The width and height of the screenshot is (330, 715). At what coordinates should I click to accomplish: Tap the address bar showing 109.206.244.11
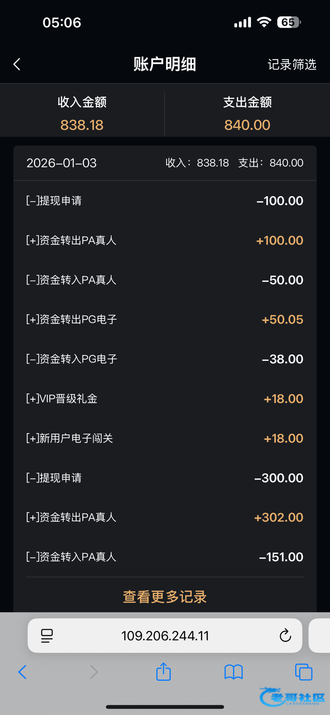(x=165, y=636)
